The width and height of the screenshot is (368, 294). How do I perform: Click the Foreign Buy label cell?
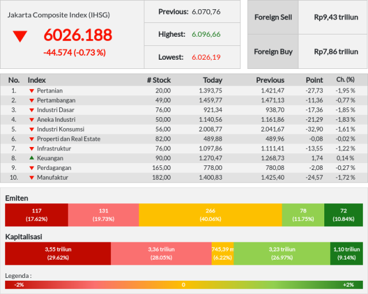click(273, 52)
